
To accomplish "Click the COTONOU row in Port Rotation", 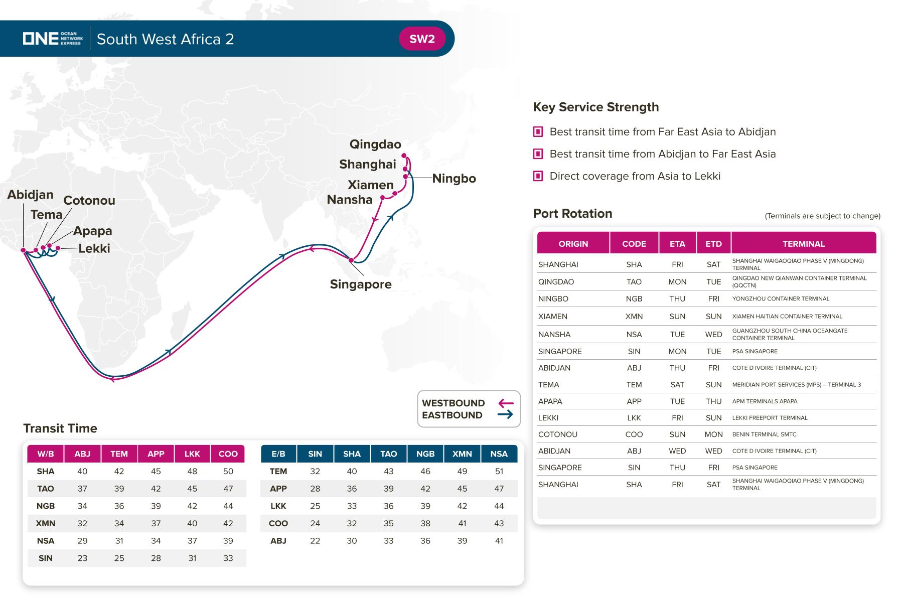I will tap(557, 434).
